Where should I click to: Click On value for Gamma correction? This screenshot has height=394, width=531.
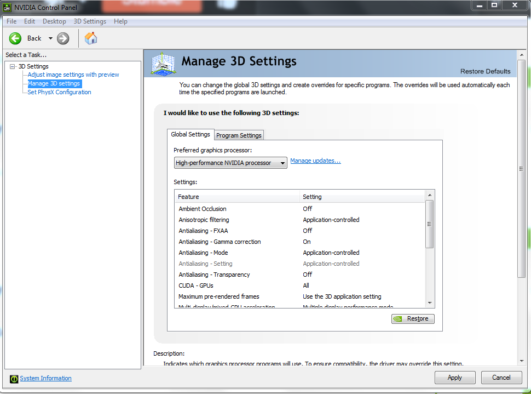tap(307, 242)
